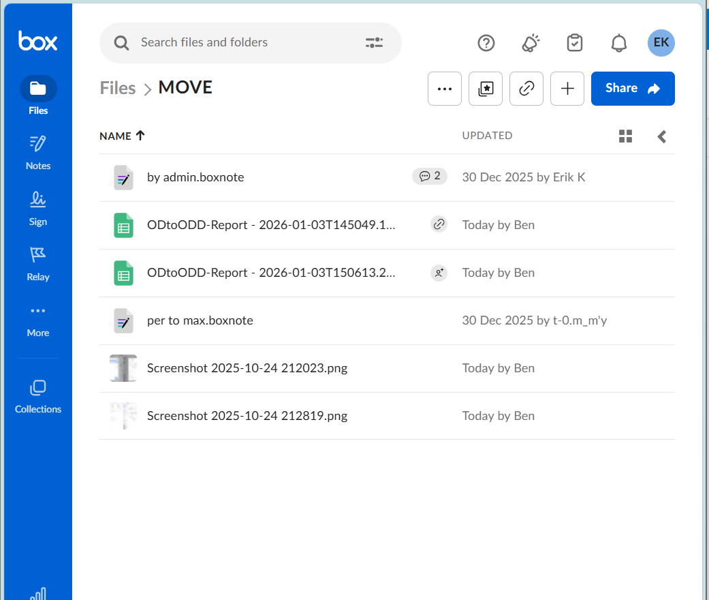
Task: Open search filters next to search bar
Action: point(373,42)
